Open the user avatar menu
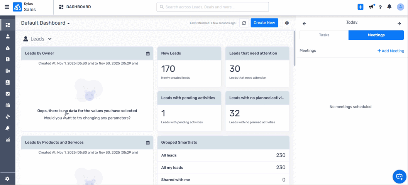The image size is (408, 185). [400, 7]
